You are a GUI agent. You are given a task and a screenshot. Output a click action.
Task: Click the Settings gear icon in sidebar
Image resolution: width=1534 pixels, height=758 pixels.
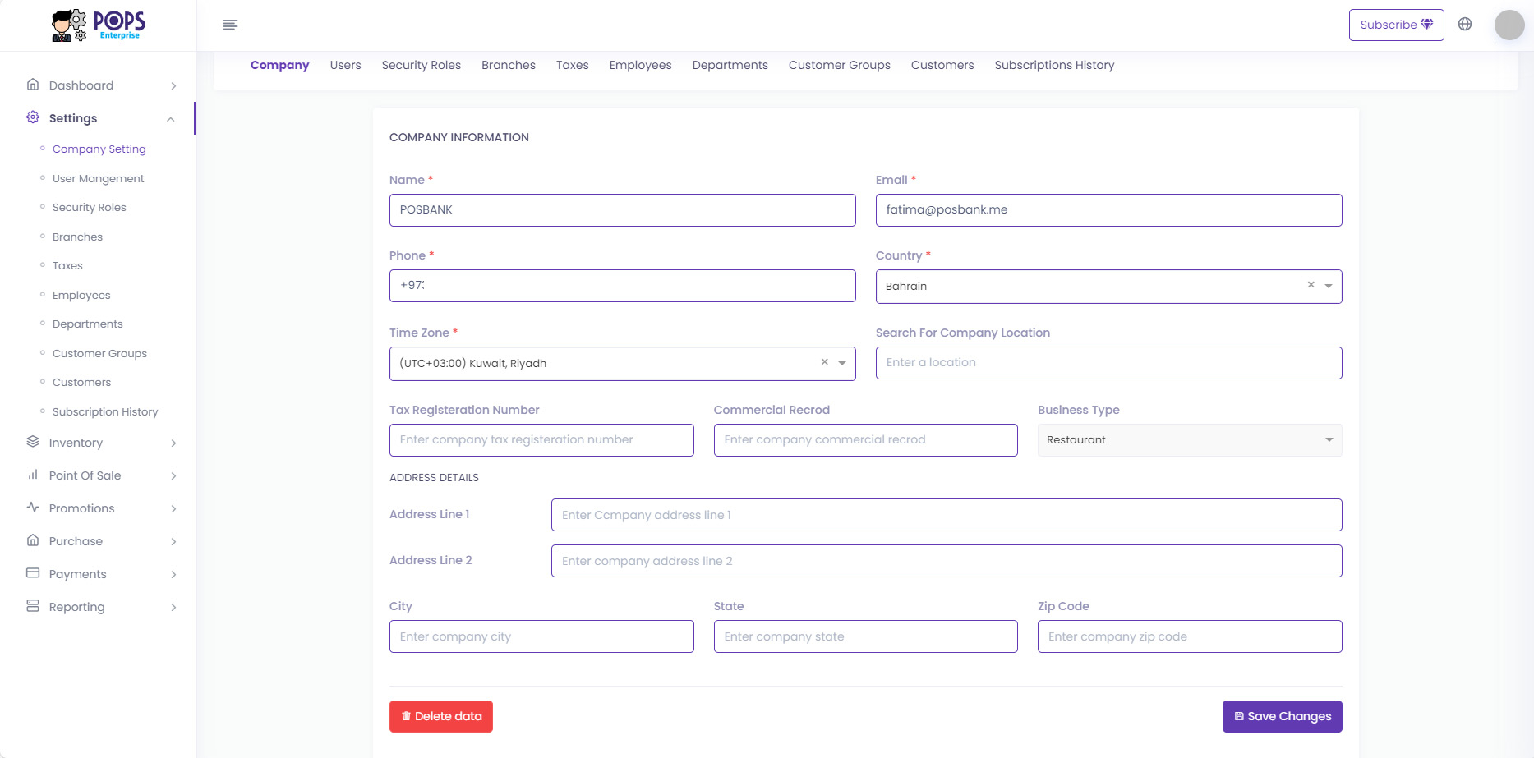pos(33,117)
